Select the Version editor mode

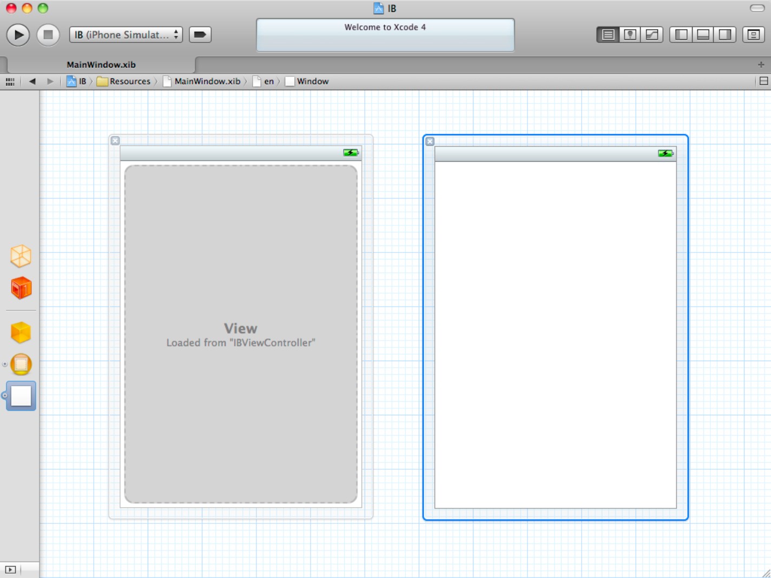[x=652, y=35]
